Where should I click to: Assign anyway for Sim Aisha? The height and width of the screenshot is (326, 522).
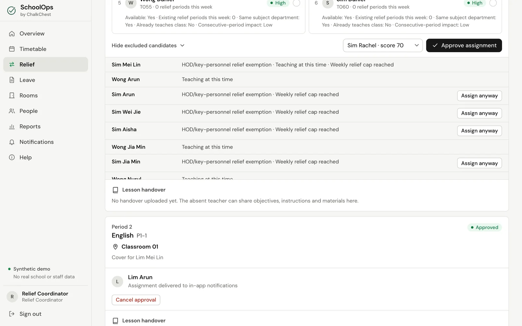[x=479, y=131]
